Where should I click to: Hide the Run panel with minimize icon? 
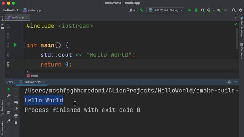[236, 82]
